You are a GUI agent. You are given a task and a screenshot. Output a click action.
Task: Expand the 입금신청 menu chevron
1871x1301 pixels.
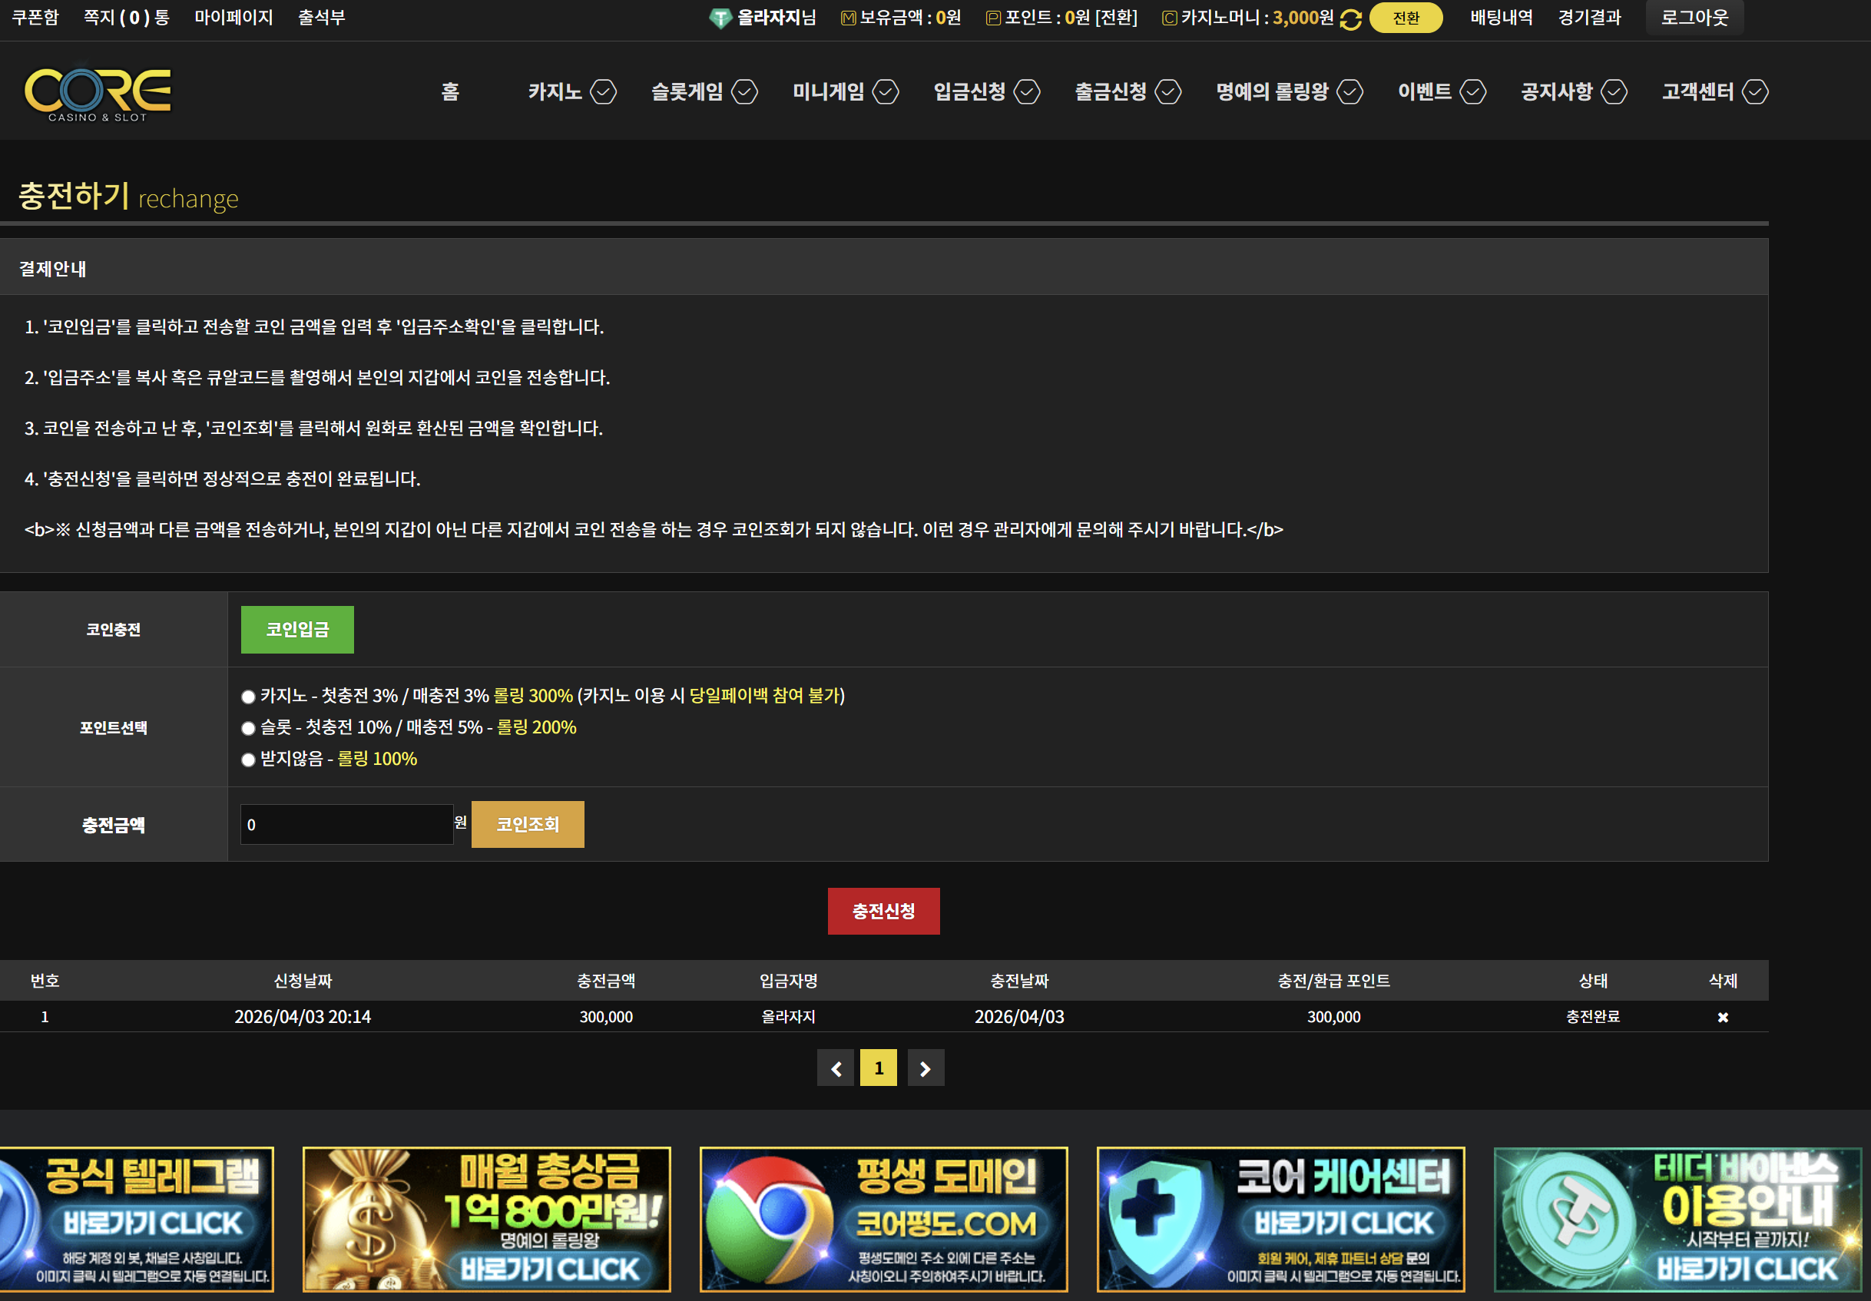[x=1027, y=92]
